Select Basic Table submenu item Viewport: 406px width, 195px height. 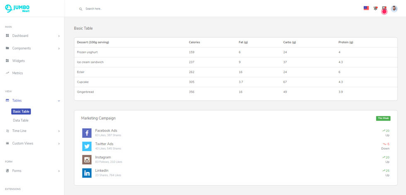(x=21, y=111)
